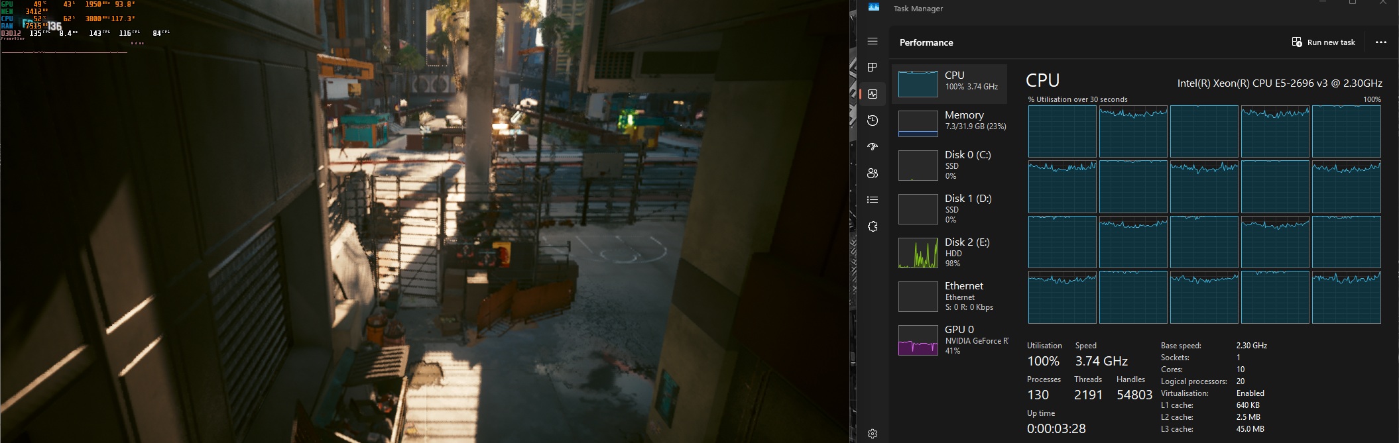Select Disk 0 (C:) performance entry
The height and width of the screenshot is (443, 1399).
click(x=949, y=165)
